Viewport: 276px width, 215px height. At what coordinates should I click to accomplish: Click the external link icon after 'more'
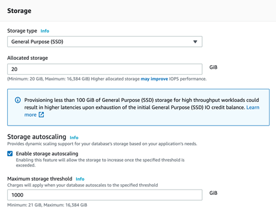coord(41,115)
